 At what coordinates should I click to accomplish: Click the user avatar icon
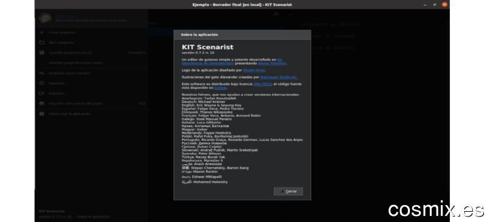45,18
